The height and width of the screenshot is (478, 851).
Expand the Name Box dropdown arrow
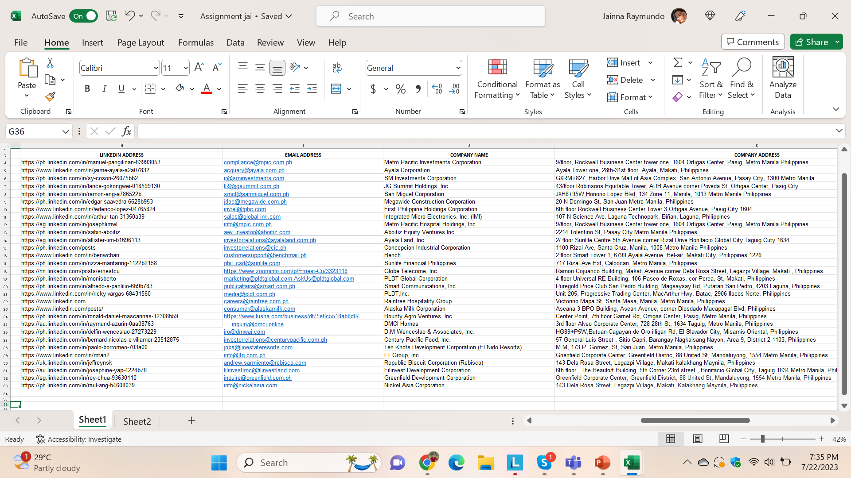[66, 131]
